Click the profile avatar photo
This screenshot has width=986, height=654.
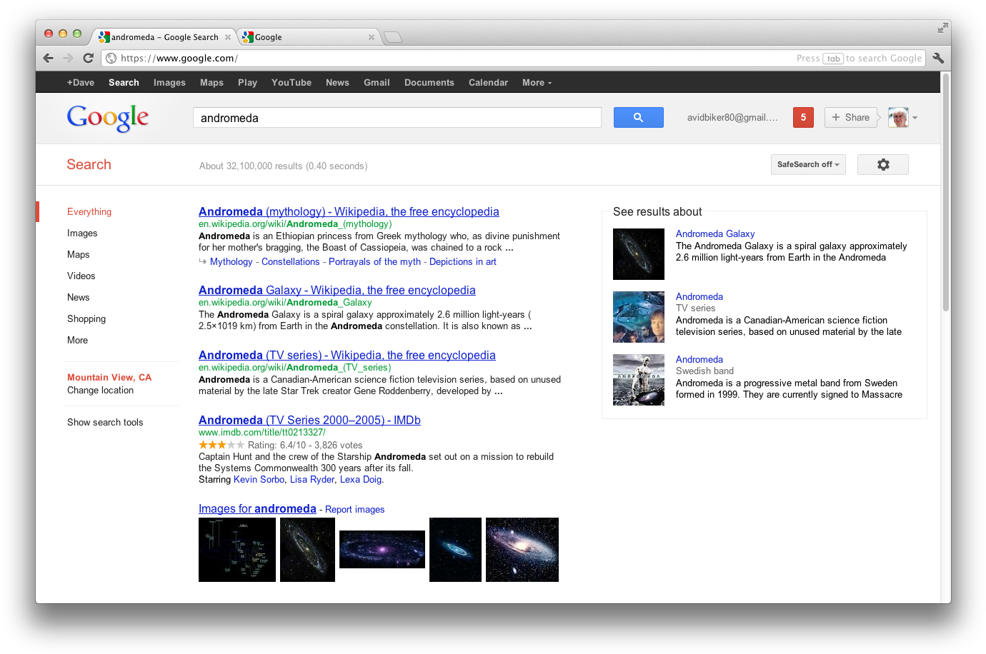coord(898,117)
